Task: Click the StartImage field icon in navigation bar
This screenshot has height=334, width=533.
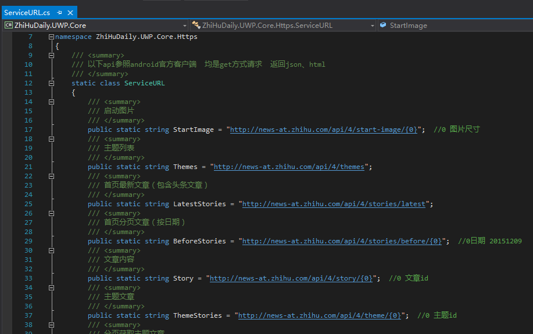Action: 384,26
